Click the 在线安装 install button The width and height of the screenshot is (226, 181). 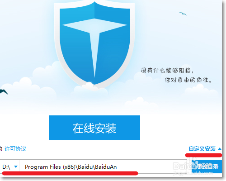[x=94, y=128]
